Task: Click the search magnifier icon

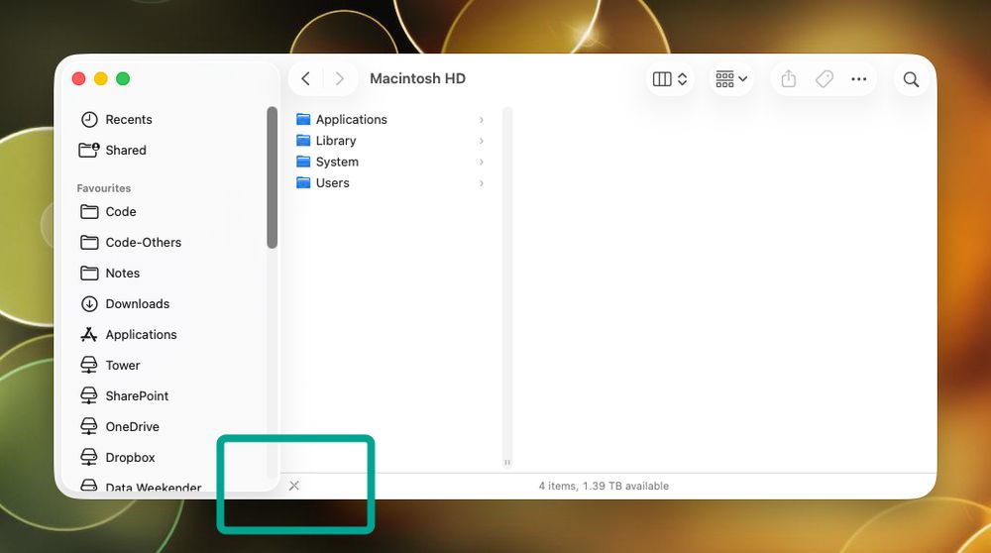Action: pyautogui.click(x=911, y=79)
